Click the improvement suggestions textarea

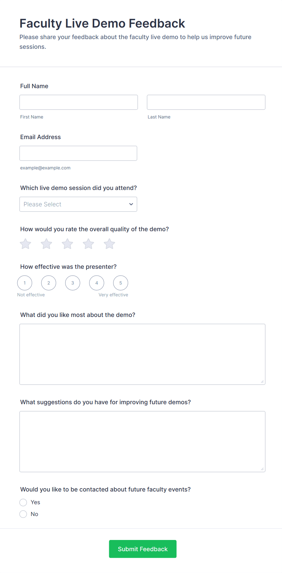coord(142,441)
